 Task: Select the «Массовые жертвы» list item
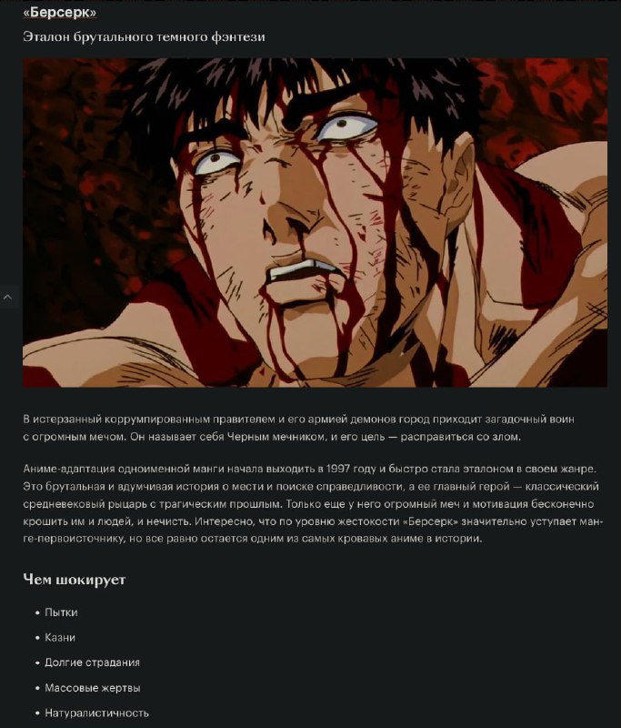click(93, 688)
